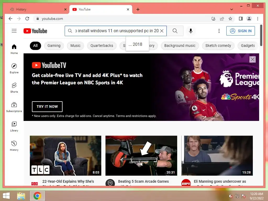Click the share page icon

tap(222, 19)
